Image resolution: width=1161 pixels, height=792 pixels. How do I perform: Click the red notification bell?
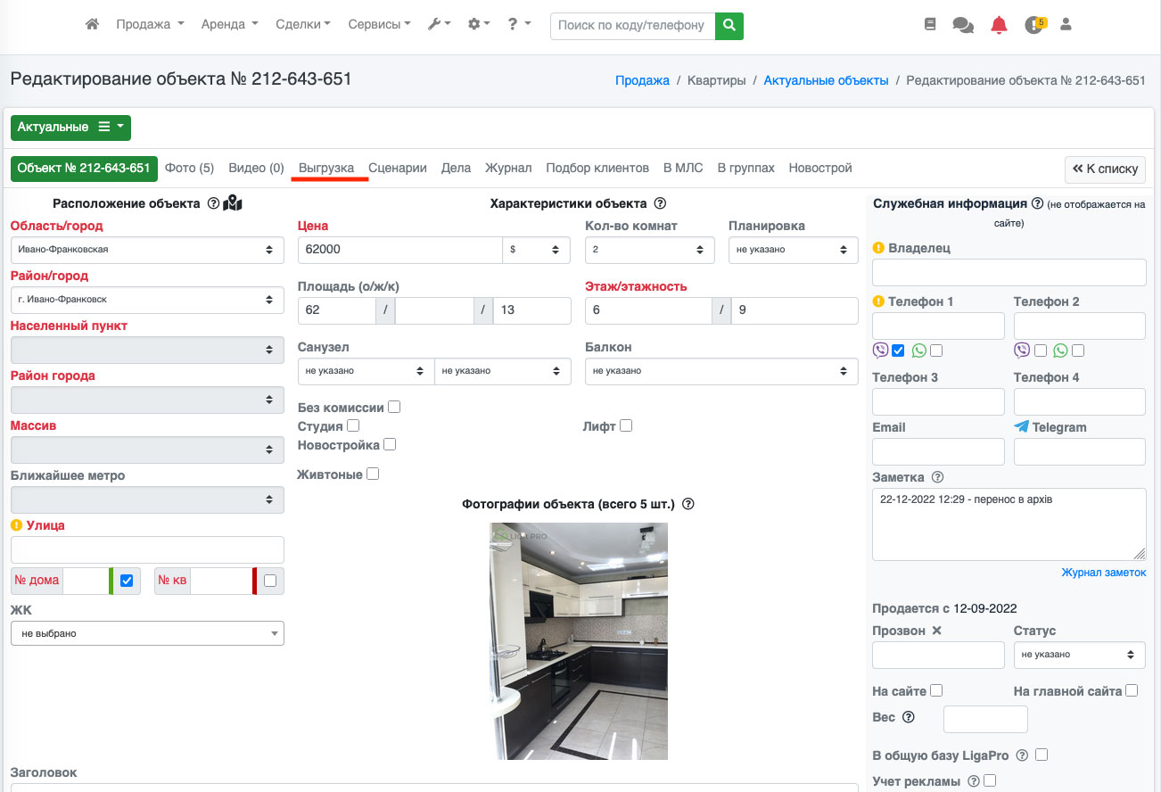999,25
